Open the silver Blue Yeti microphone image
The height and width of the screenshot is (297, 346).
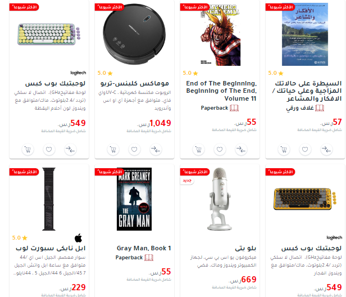pos(220,199)
